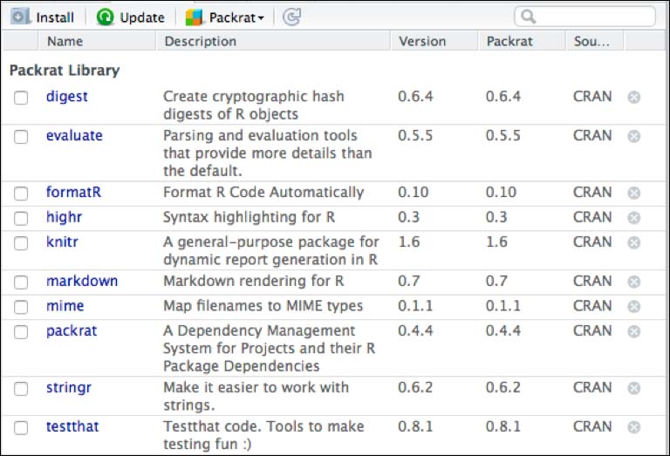The height and width of the screenshot is (456, 670).
Task: Remove the evaluate package via its X icon
Action: 634,136
